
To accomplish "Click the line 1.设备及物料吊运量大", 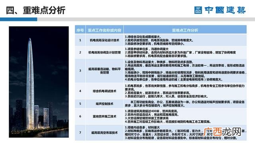I will 159,62.
